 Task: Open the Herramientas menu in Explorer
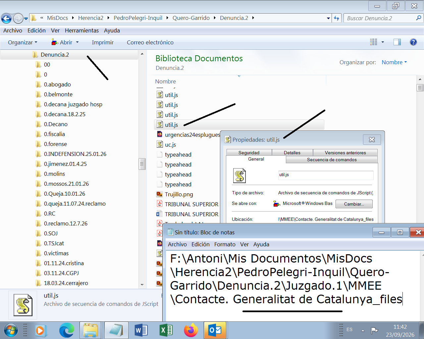[x=82, y=30]
